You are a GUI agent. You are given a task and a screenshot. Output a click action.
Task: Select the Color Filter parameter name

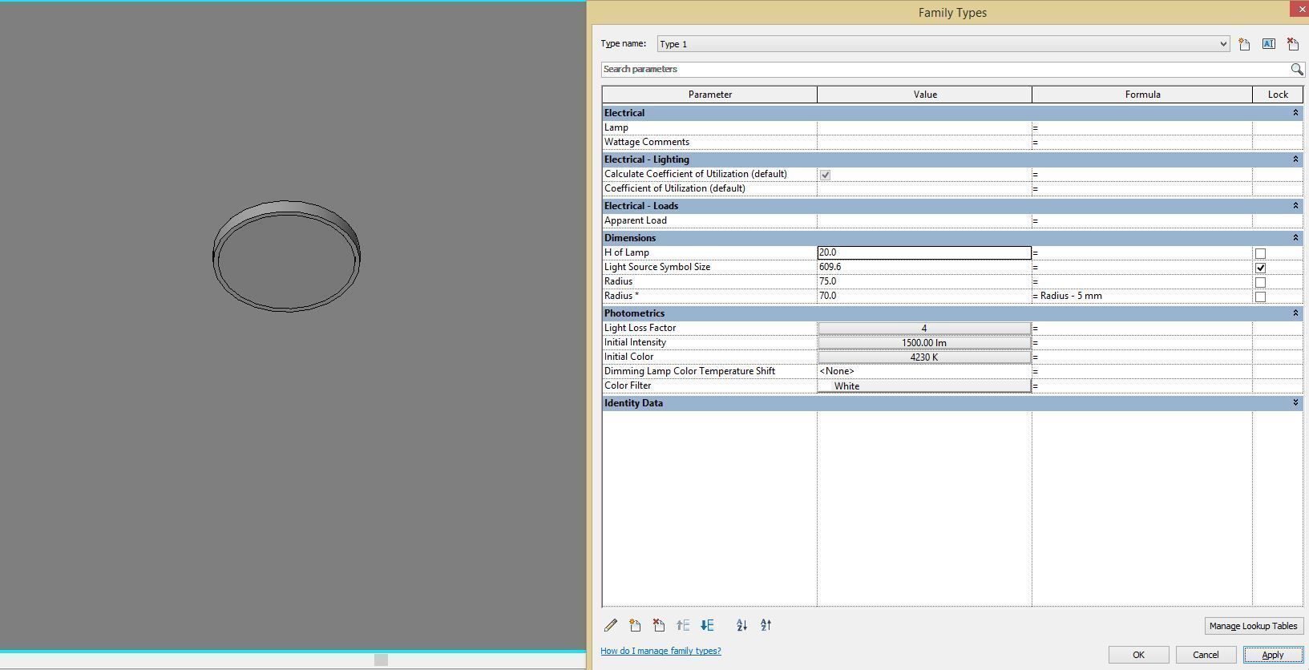pyautogui.click(x=628, y=385)
